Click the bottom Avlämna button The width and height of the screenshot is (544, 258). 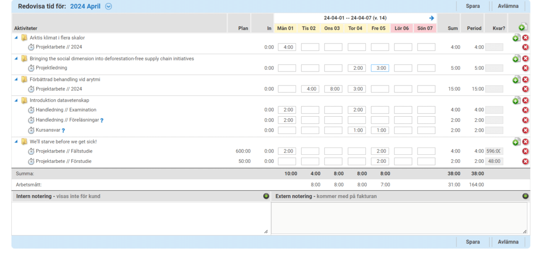point(508,242)
